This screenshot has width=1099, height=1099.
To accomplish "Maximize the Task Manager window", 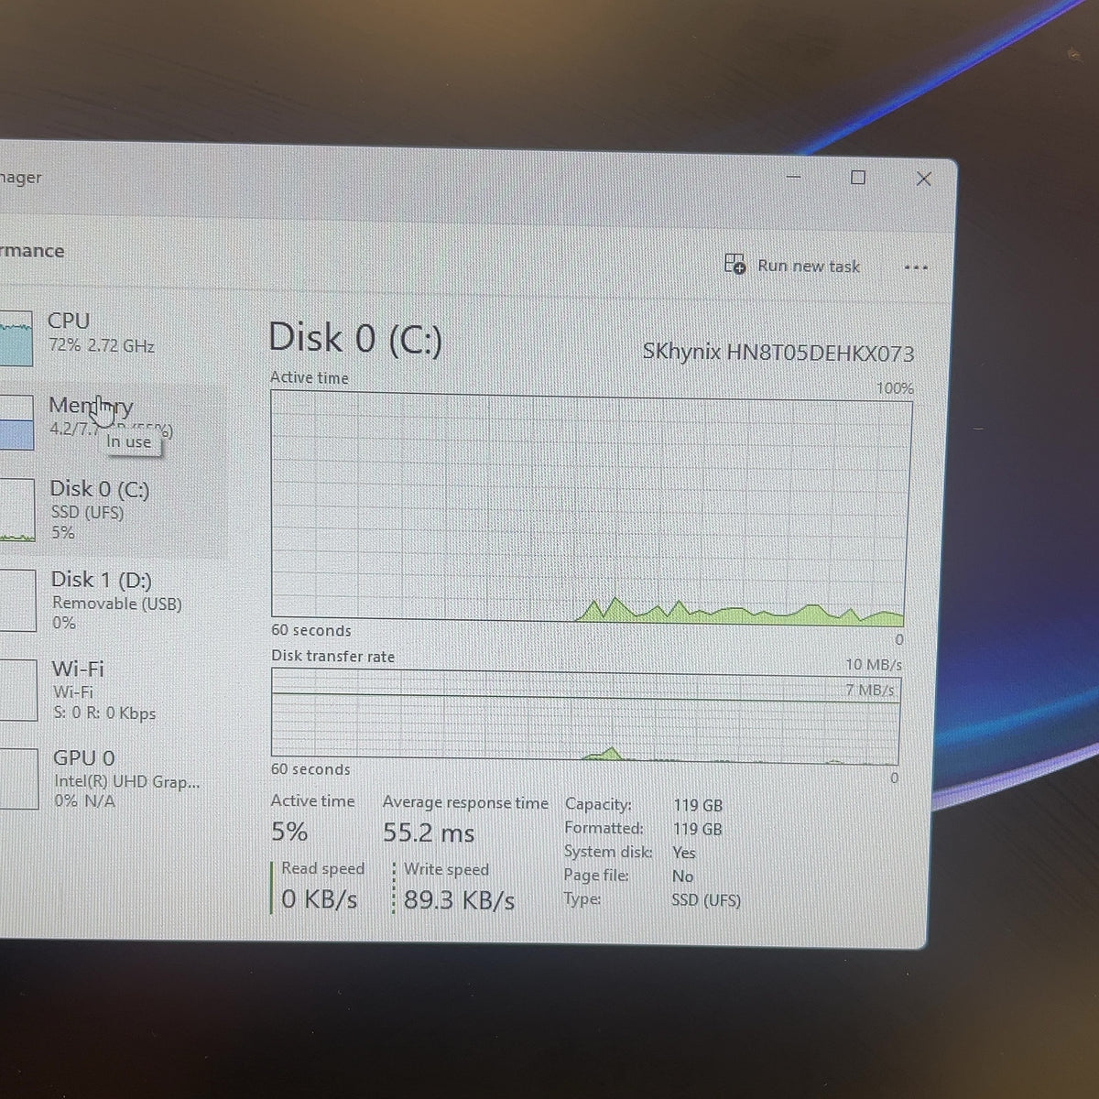I will pyautogui.click(x=858, y=177).
